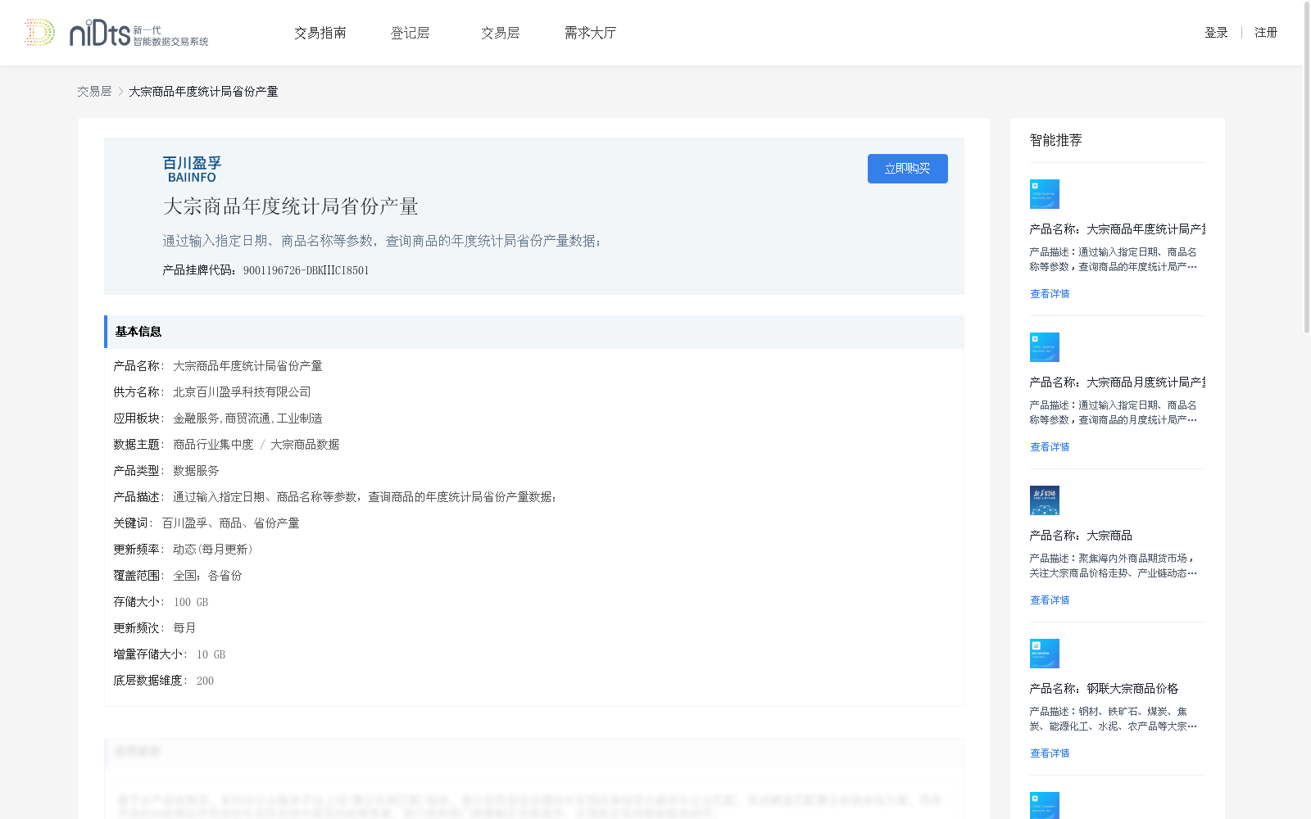Click the 基本信息 section header
Image resolution: width=1311 pixels, height=819 pixels.
pos(534,332)
